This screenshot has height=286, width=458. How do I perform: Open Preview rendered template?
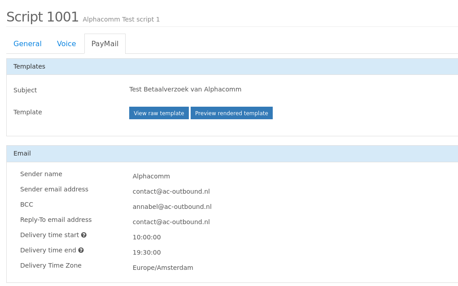coord(231,113)
